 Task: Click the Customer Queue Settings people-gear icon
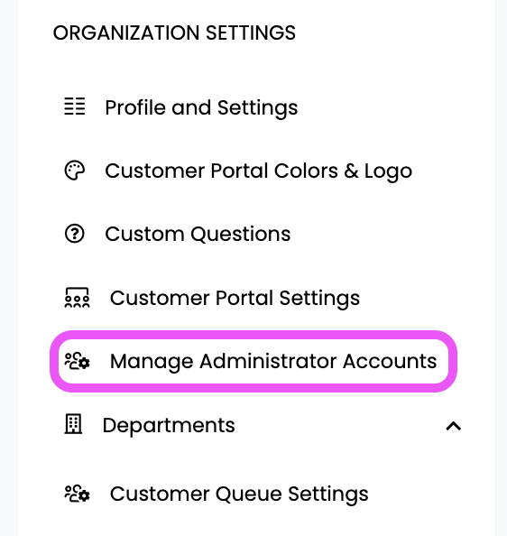[77, 494]
